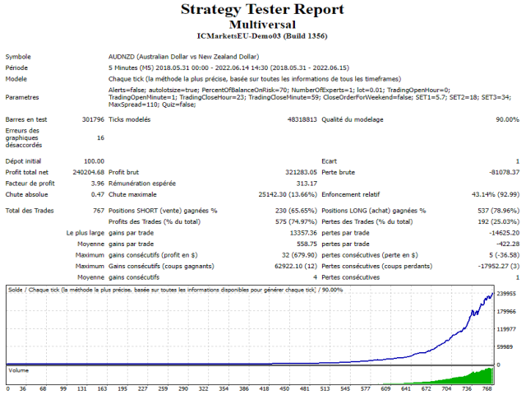Click the "Période" label

(x=16, y=67)
